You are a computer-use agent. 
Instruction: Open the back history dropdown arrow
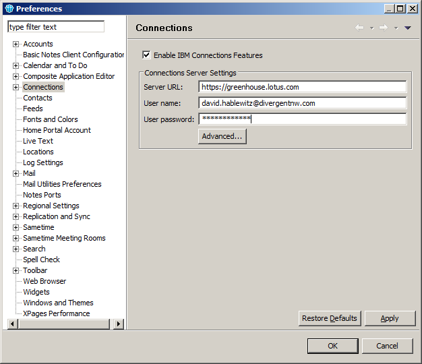[x=371, y=28]
